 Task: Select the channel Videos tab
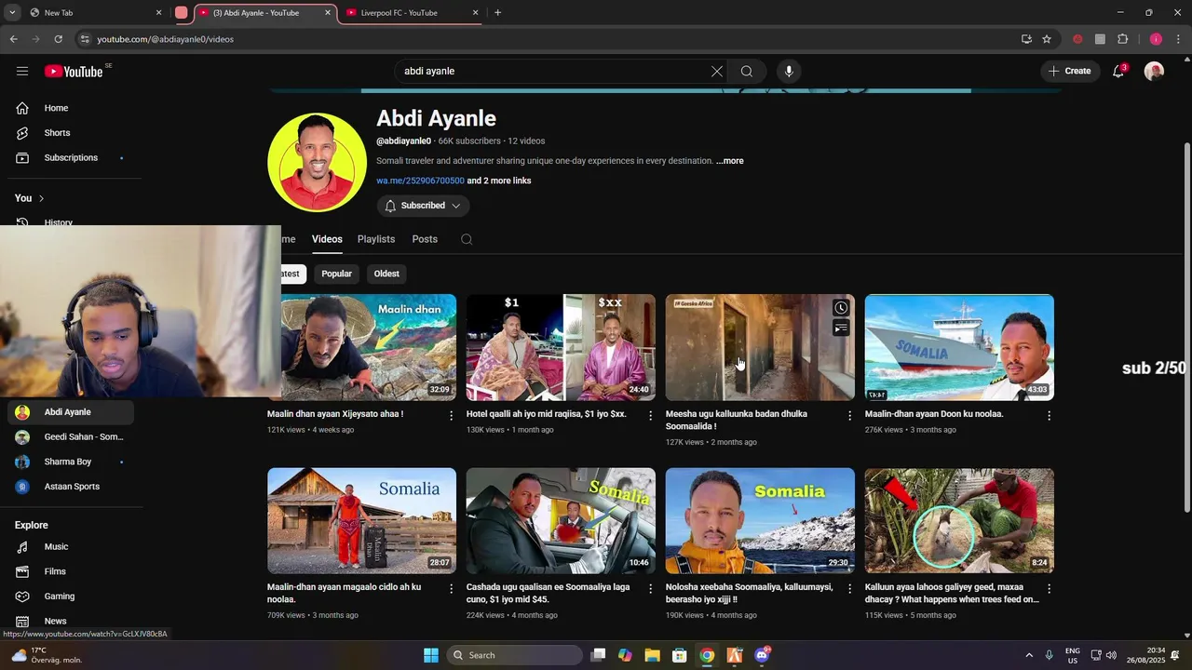tap(327, 239)
